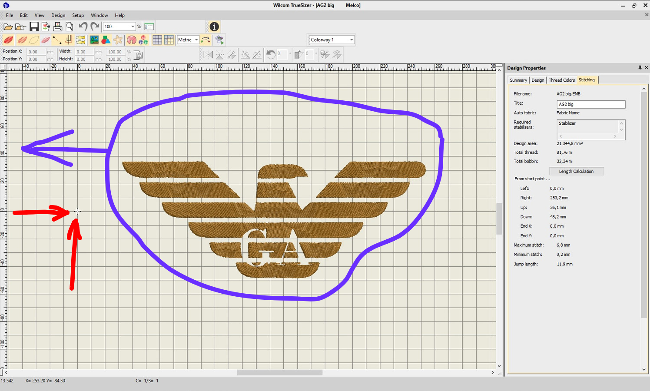
Task: Click the Title field containing AG2 big
Action: [x=591, y=104]
